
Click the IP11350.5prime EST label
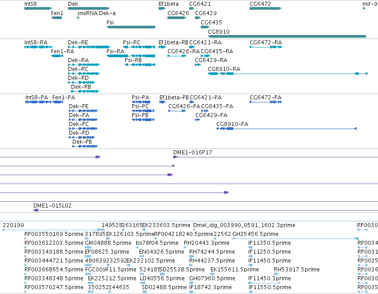(270, 243)
